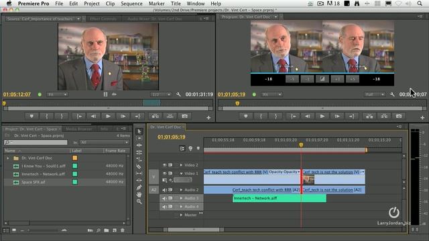This screenshot has width=429, height=241.
Task: Add marker button in Timeline header
Action: click(198, 149)
